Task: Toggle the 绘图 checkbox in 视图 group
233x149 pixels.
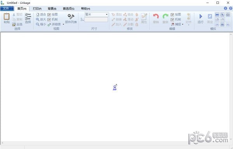Action: click(x=49, y=15)
